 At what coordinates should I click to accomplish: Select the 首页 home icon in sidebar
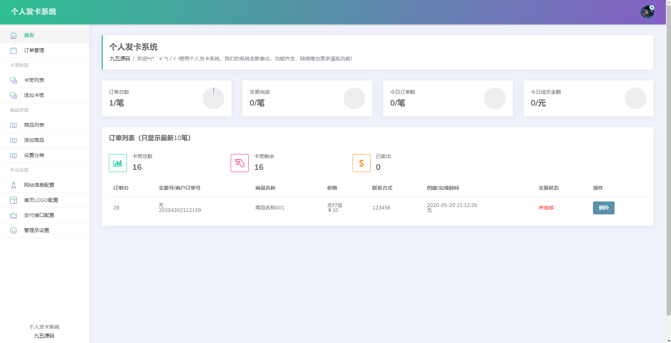tap(13, 35)
